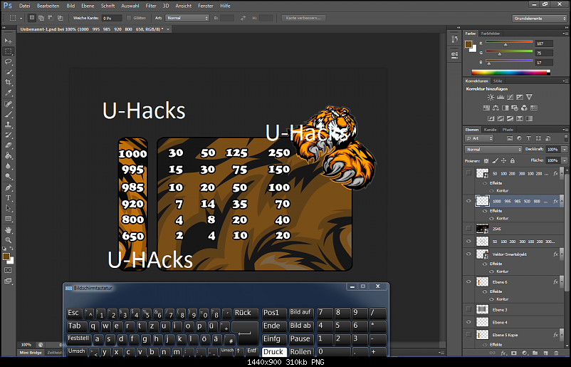Open the Art selection style dropdown
The width and height of the screenshot is (571, 367).
pyautogui.click(x=187, y=18)
